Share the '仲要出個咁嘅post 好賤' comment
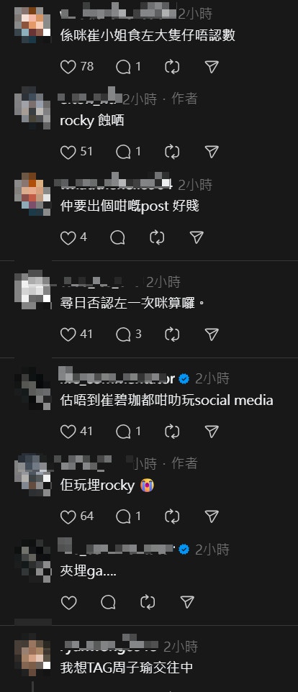The height and width of the screenshot is (692, 298). (x=197, y=237)
